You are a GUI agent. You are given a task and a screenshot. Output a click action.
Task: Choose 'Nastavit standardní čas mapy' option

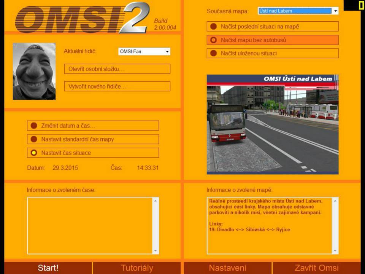(93, 139)
